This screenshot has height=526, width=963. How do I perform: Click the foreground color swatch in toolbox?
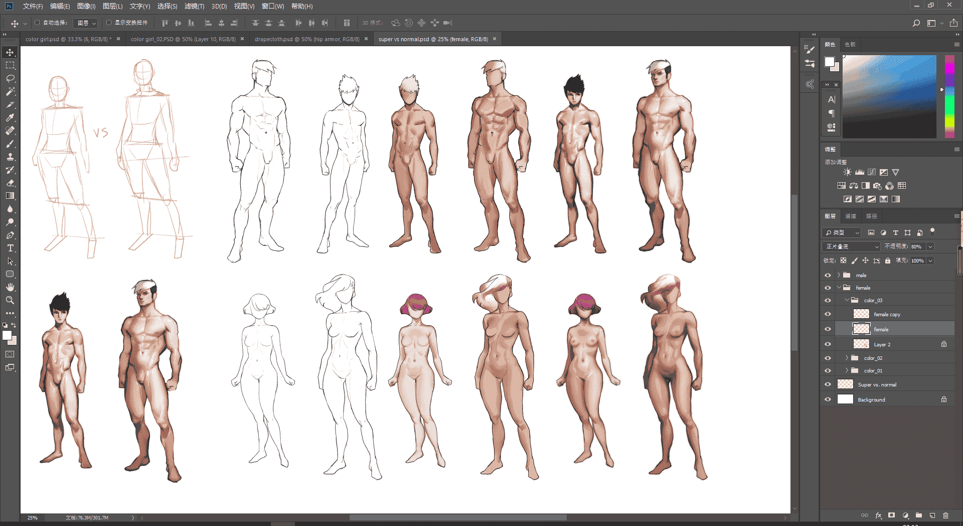7,336
